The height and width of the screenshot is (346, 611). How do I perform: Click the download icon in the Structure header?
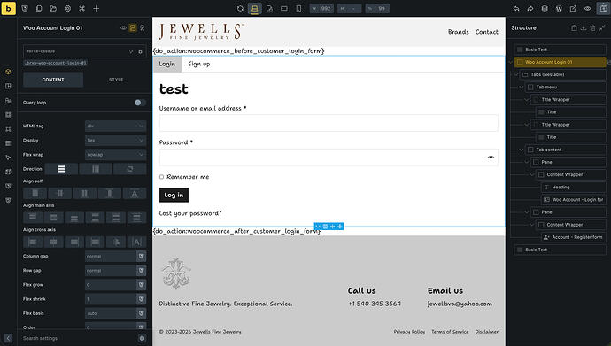584,28
